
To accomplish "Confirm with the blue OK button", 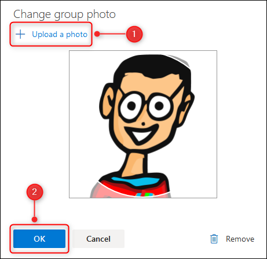I will coord(39,239).
